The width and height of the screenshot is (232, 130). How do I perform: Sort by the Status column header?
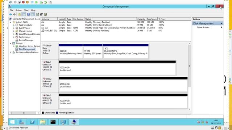click(x=110, y=19)
